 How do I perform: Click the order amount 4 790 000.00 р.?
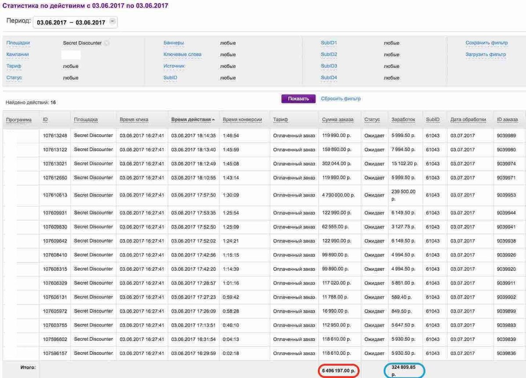pos(338,195)
